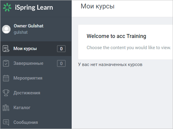Click the gulshat username under profile
Screen dimensions: 173x129
pos(21,32)
